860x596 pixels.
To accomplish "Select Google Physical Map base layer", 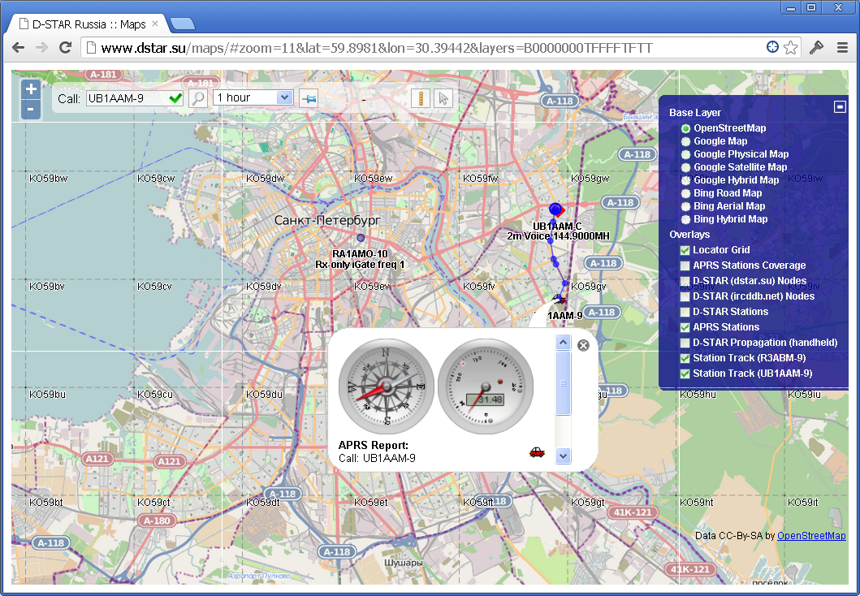I will tap(685, 154).
